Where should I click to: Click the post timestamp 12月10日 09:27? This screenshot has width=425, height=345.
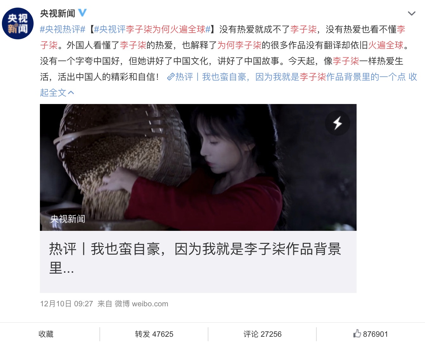(x=67, y=303)
